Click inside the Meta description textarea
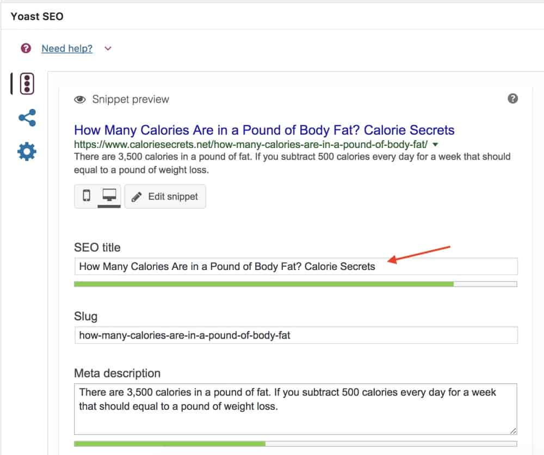The image size is (544, 455). 295,408
